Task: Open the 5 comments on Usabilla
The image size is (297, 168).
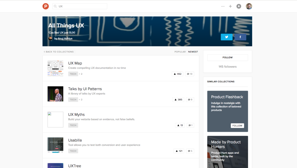Action: coord(190,151)
